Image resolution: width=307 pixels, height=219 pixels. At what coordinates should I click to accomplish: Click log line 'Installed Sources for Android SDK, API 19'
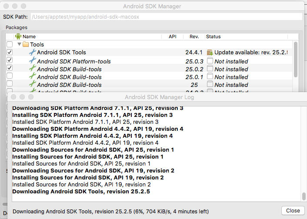[x=81, y=185]
